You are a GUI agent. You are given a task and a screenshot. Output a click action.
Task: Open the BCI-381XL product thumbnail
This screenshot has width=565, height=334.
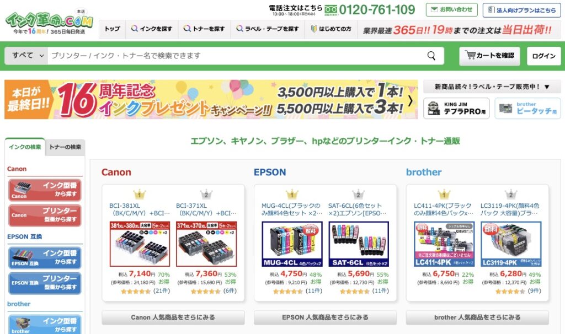(x=140, y=244)
